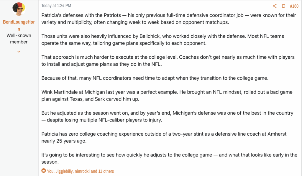Viewport: 302px width, 176px height.
Task: Show the '11 others' who reacted
Action: 106,171
